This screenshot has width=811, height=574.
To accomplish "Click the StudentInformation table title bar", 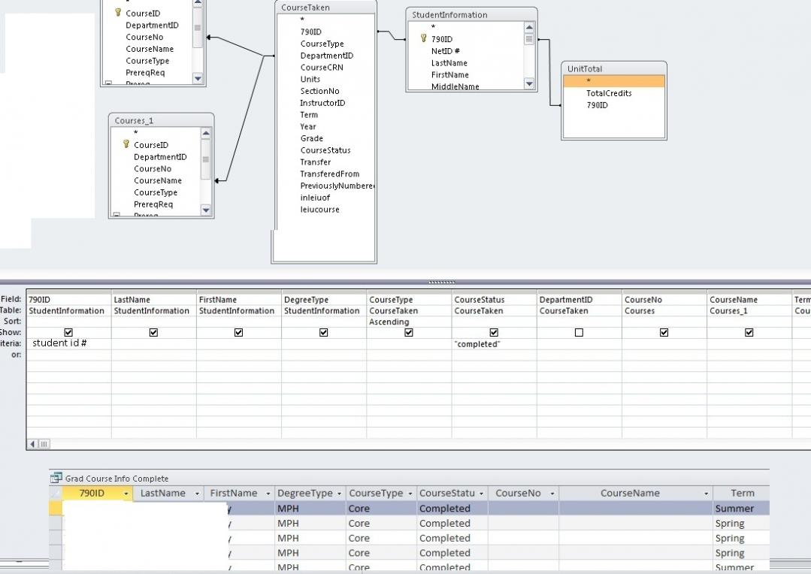I will tap(471, 14).
